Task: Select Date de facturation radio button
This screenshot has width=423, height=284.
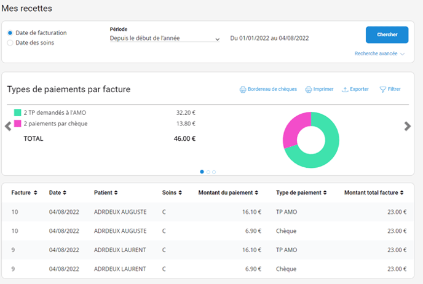Action: (x=10, y=33)
